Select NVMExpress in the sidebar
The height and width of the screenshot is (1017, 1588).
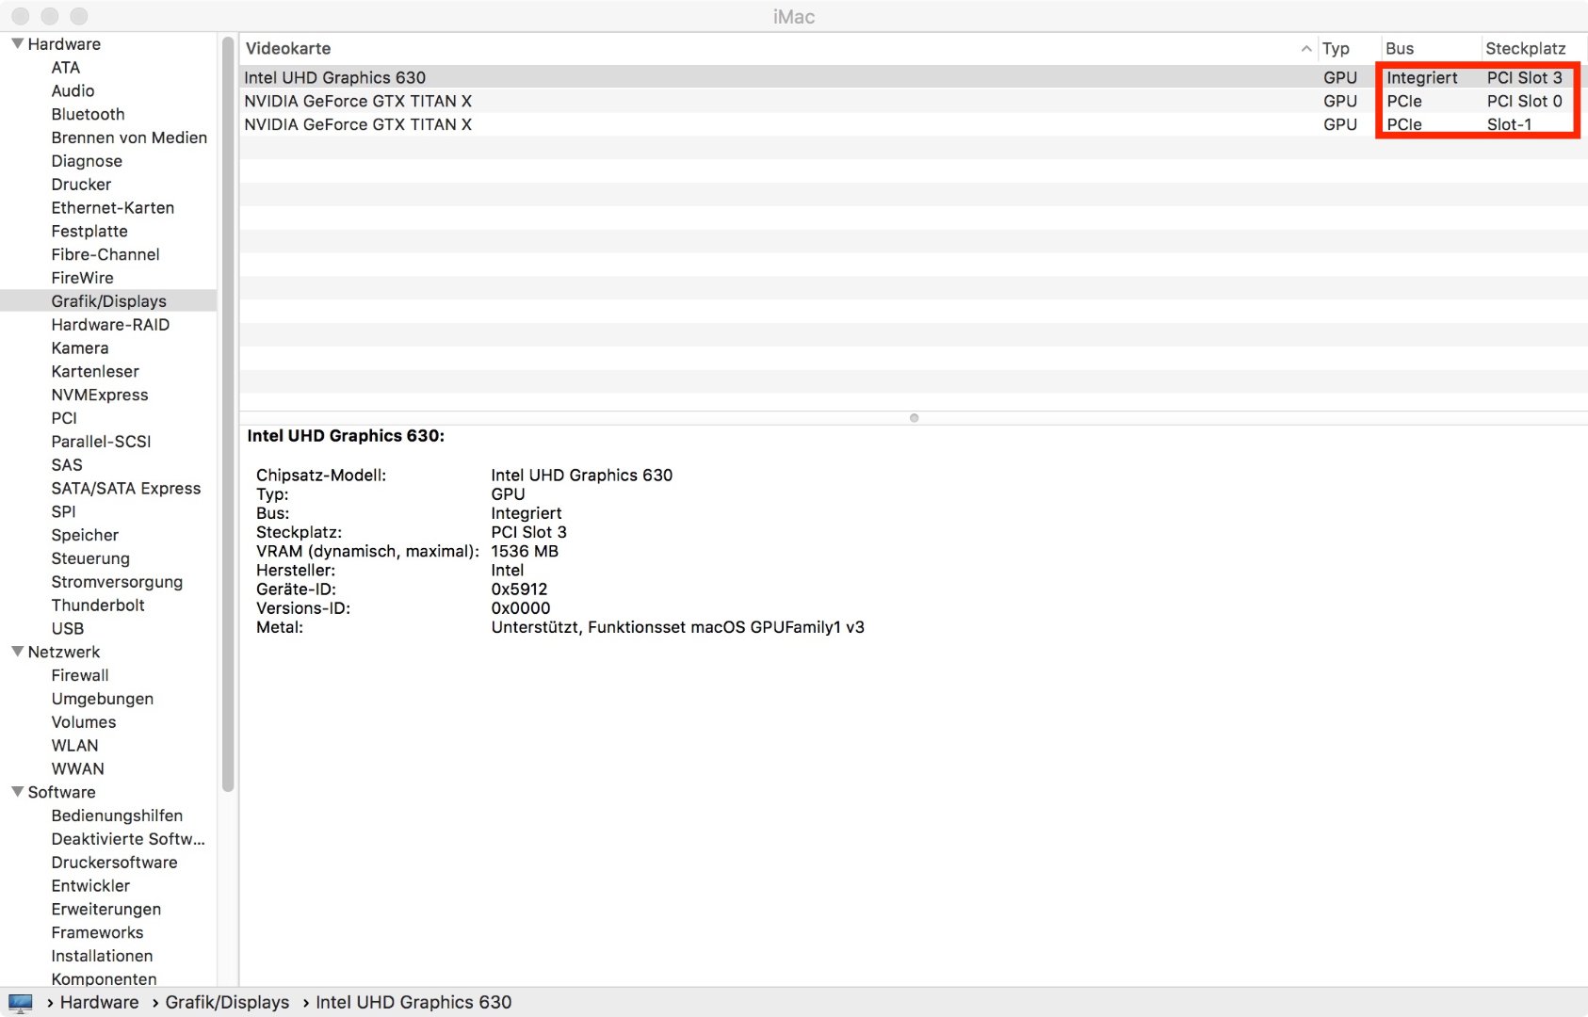click(x=100, y=395)
